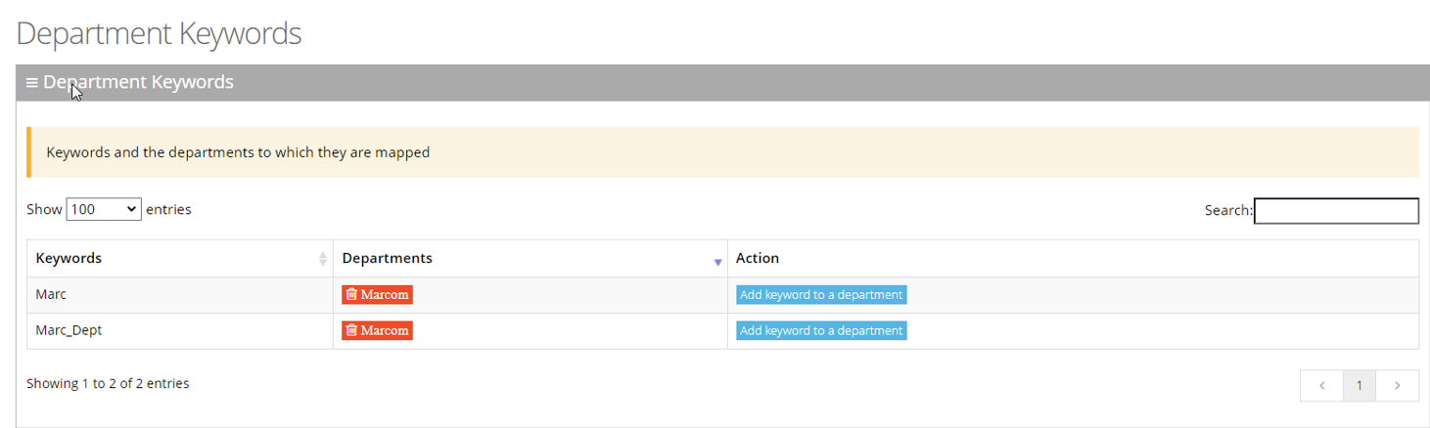Select the Marc_Dept keyword cell

[x=69, y=330]
